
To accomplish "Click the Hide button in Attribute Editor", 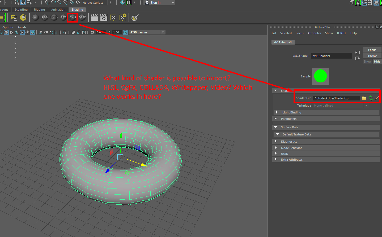I will click(x=377, y=61).
